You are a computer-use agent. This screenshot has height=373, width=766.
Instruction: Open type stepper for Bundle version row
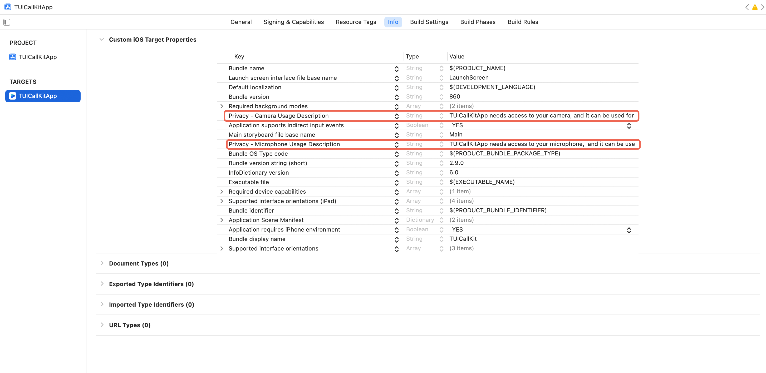pyautogui.click(x=441, y=97)
